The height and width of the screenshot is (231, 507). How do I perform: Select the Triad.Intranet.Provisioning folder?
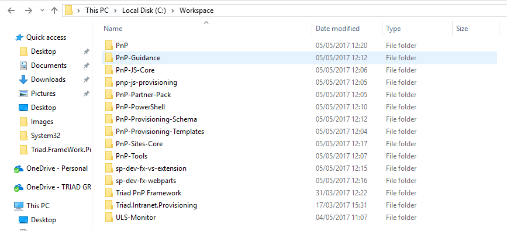point(156,205)
